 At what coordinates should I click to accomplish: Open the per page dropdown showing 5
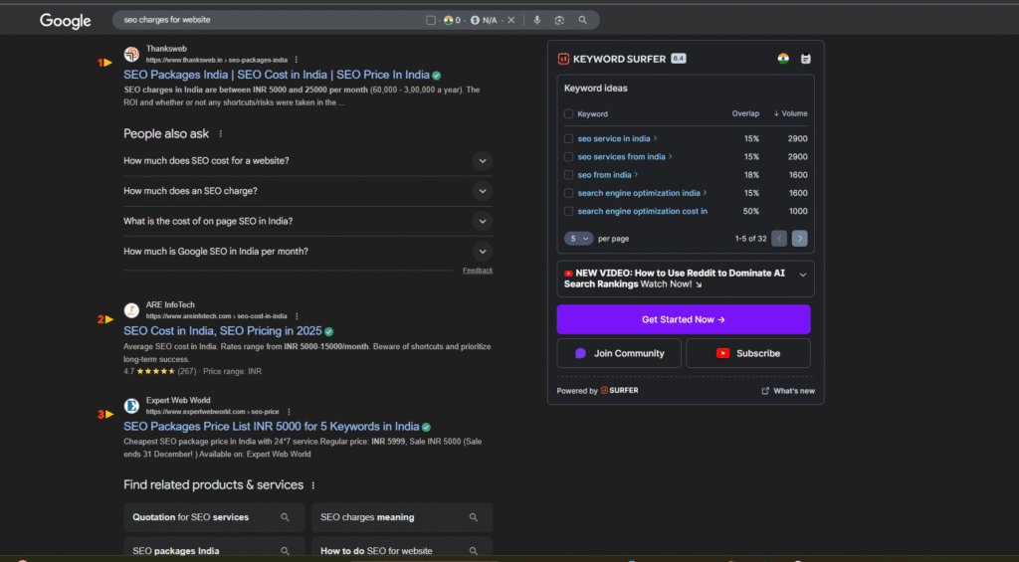(578, 239)
